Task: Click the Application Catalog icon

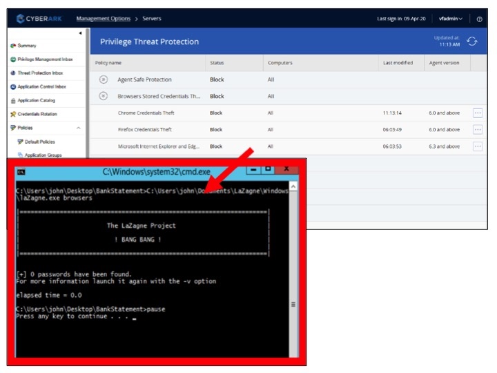Action: (x=13, y=101)
